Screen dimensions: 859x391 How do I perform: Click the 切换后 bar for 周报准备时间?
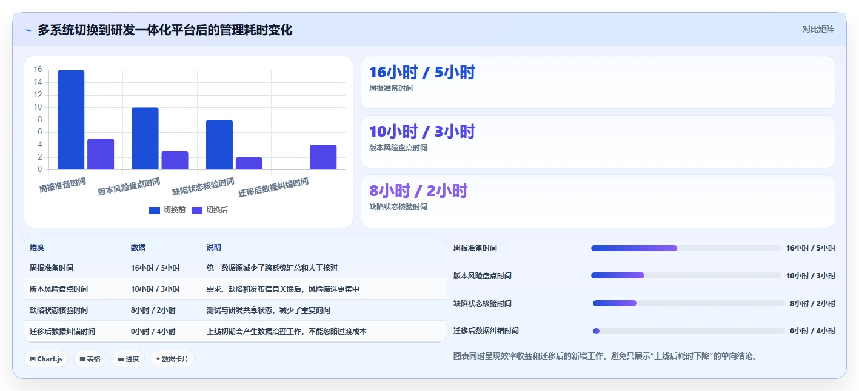click(x=101, y=154)
